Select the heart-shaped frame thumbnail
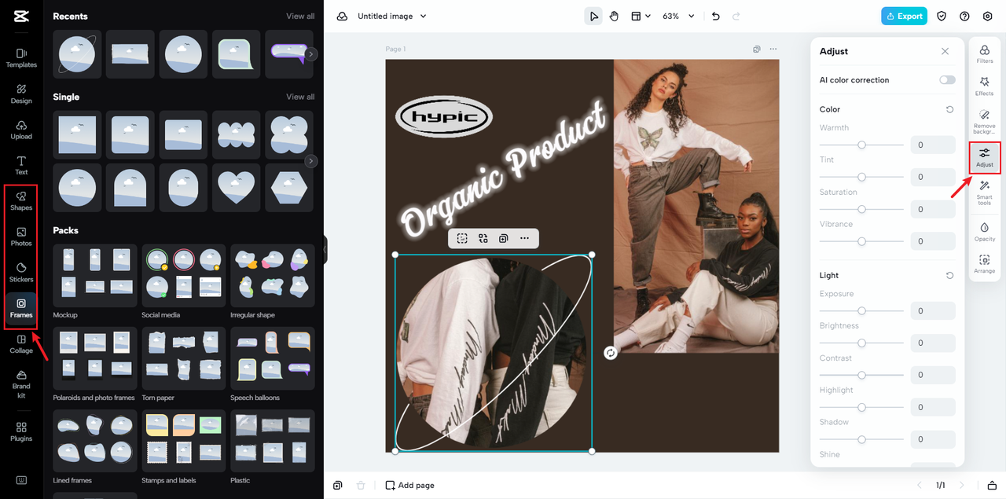This screenshot has width=1006, height=499. 235,188
